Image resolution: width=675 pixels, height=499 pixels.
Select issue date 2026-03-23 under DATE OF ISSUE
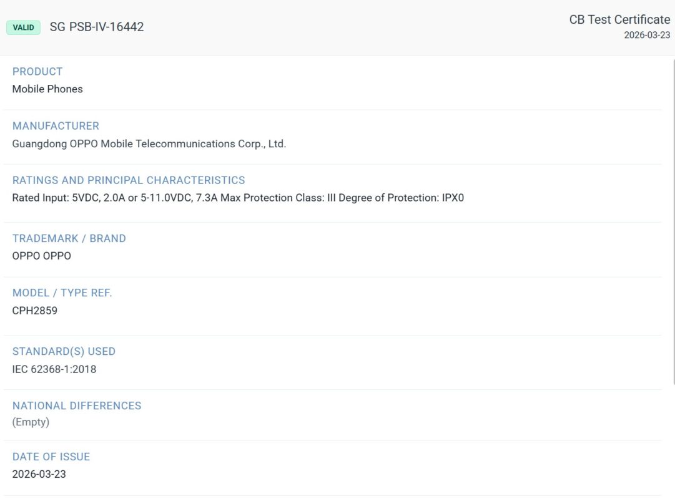(x=39, y=474)
